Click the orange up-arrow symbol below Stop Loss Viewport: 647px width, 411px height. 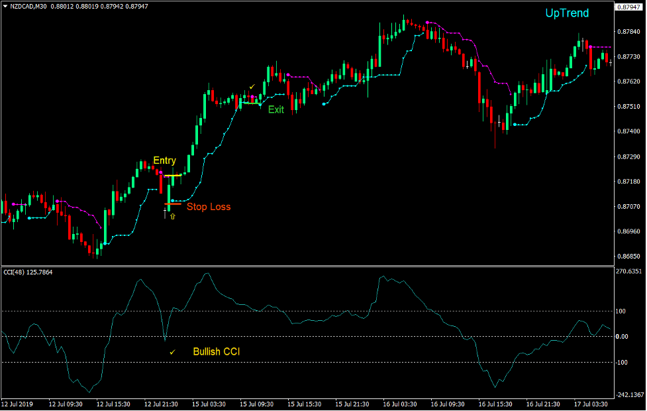pos(173,217)
